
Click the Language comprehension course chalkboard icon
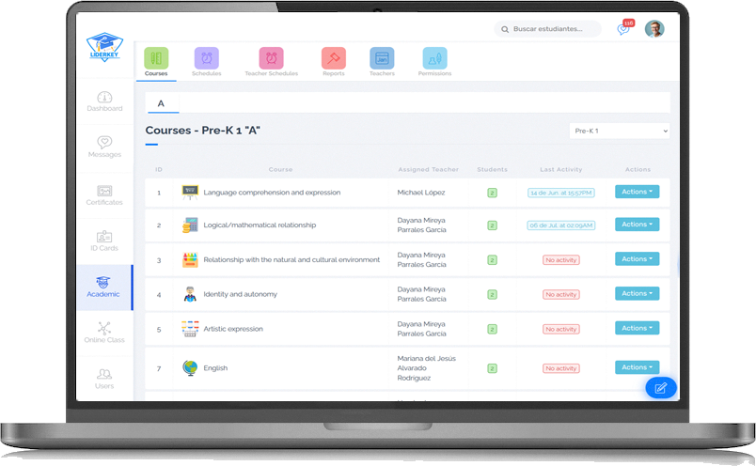(190, 193)
